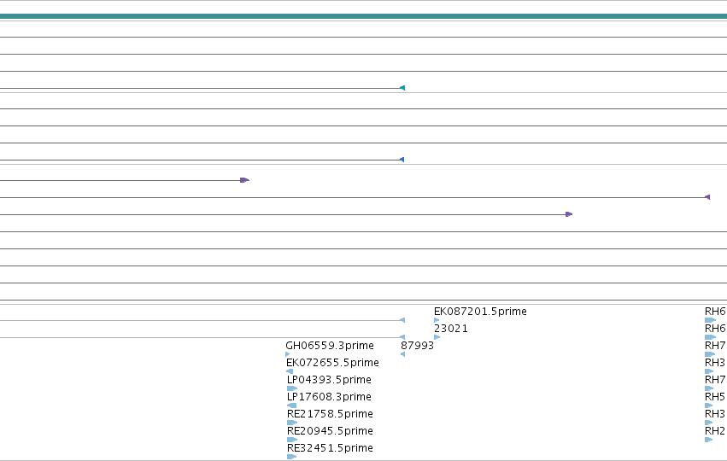Click the small arrow glyph for GH06559.3prime
727x461 pixels.
tap(288, 354)
